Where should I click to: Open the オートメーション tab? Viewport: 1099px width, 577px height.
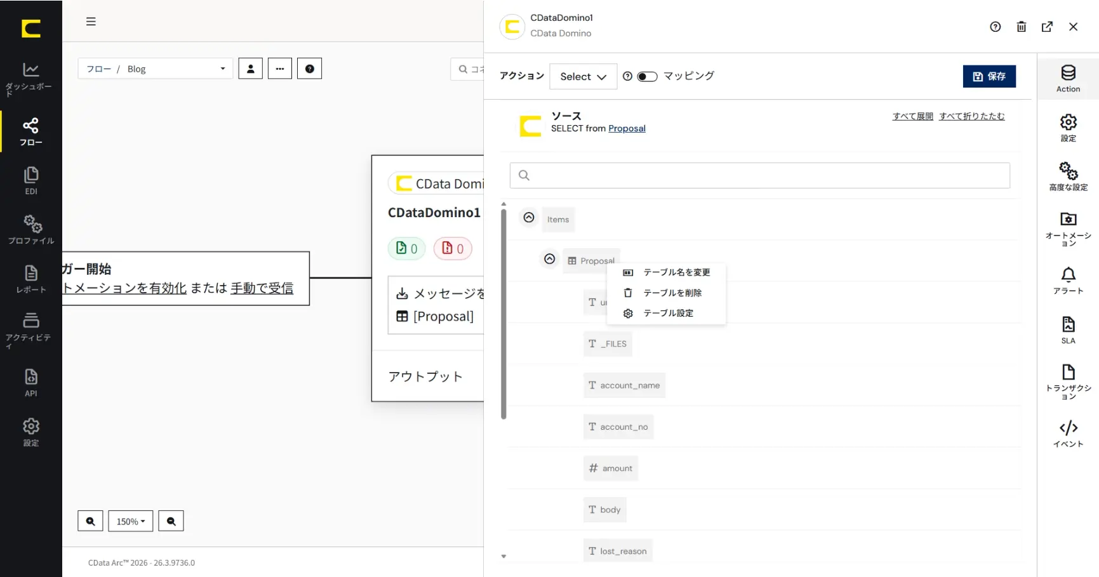click(1069, 229)
